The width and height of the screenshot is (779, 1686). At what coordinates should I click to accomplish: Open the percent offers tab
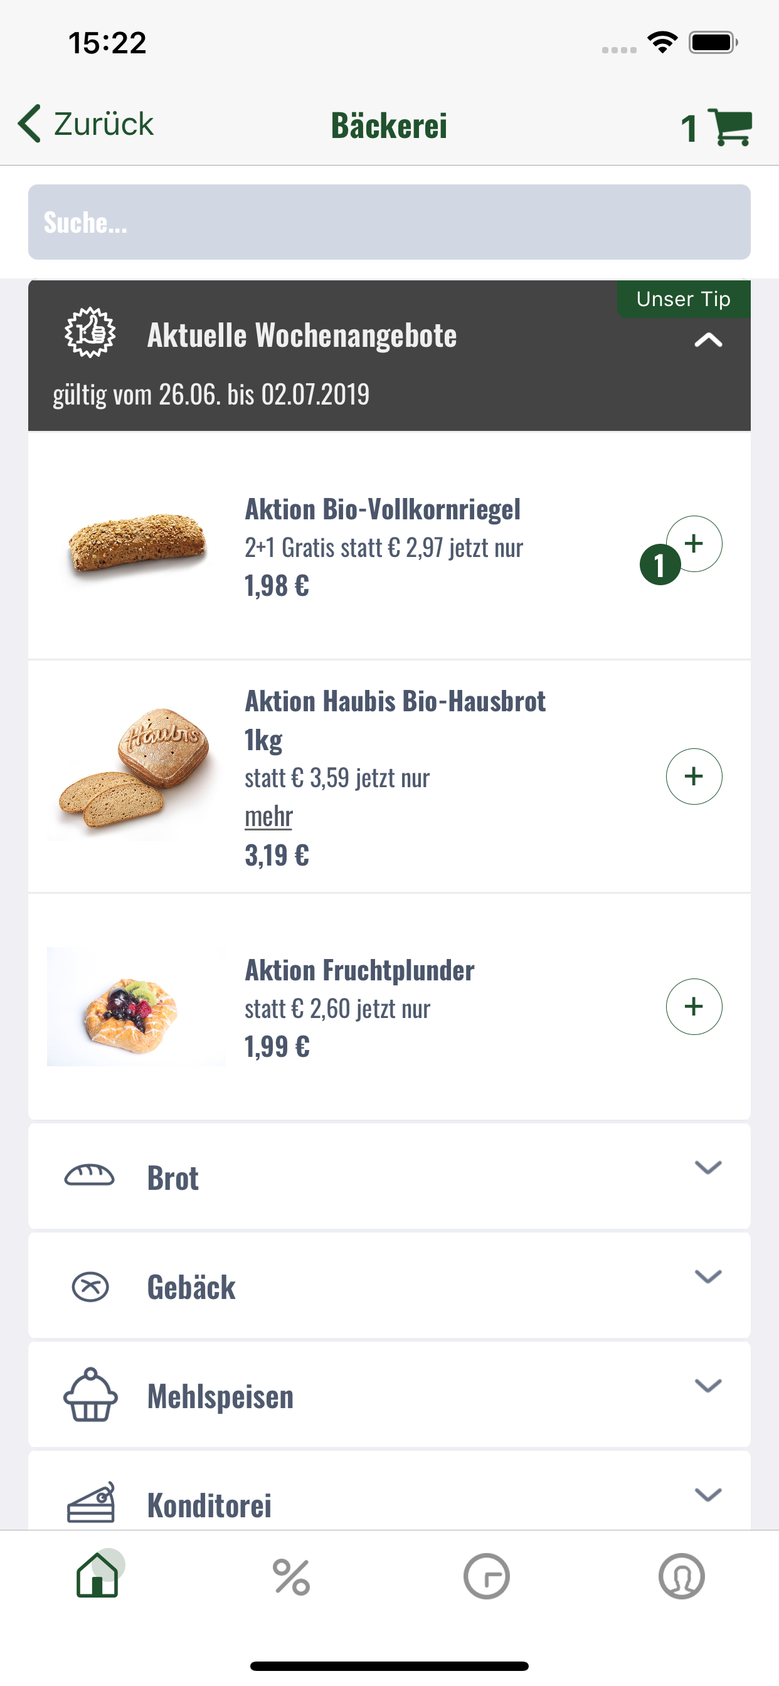(x=291, y=1576)
